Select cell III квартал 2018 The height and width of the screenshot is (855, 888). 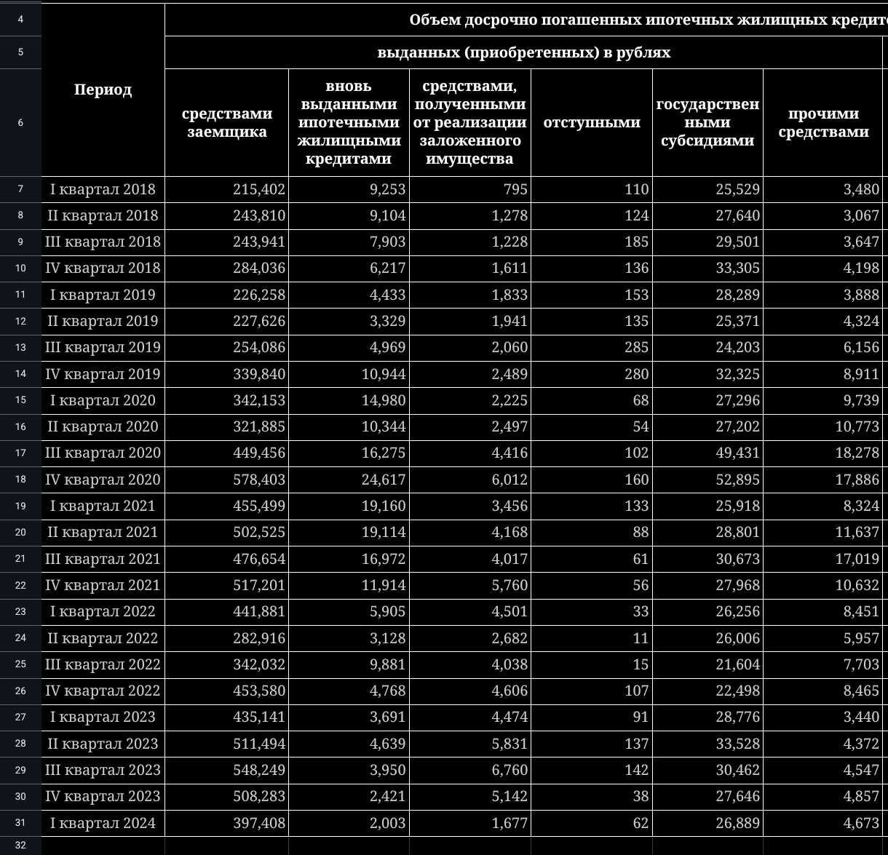tap(103, 242)
